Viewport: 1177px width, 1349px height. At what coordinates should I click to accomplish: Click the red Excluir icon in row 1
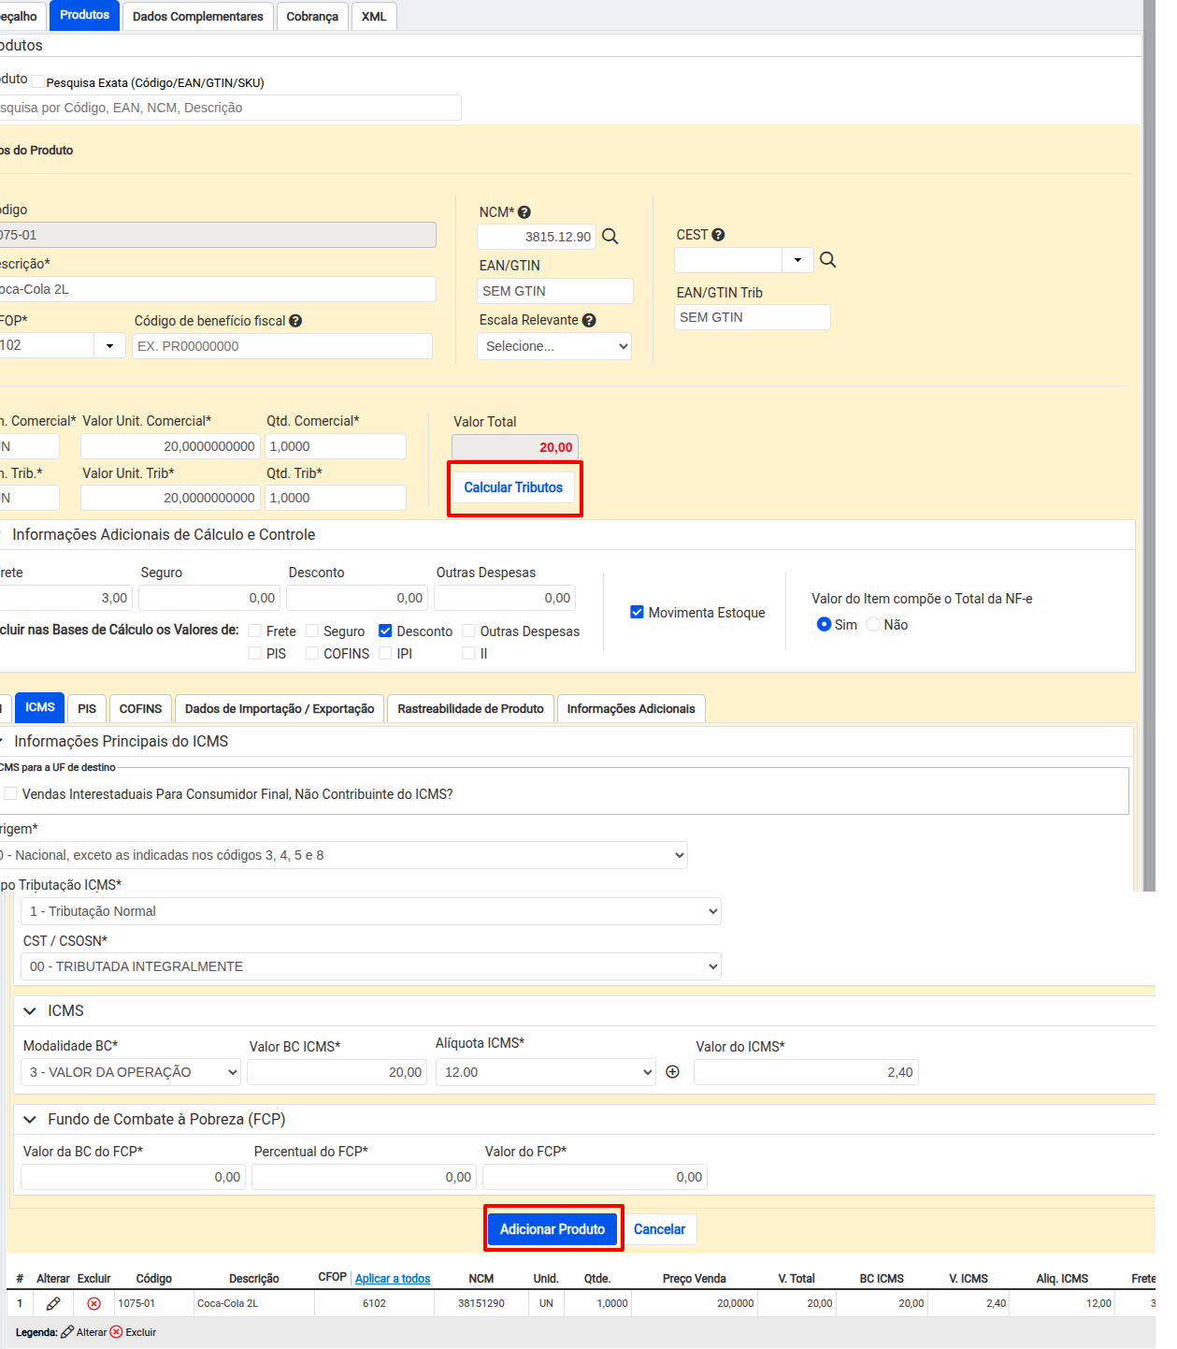(x=93, y=1303)
